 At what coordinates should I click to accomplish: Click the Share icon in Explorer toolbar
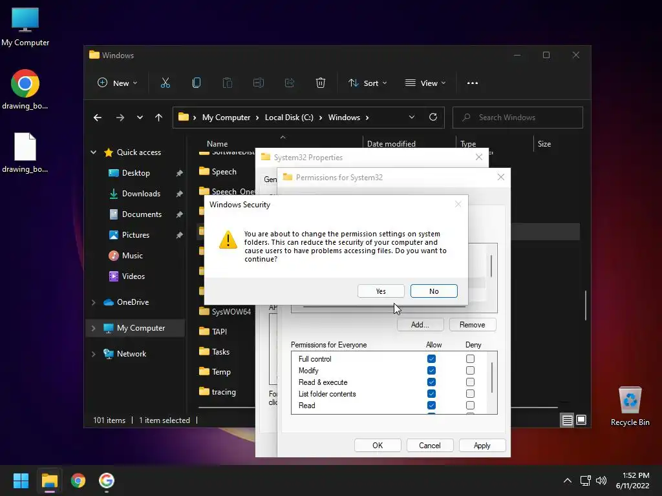[x=290, y=83]
